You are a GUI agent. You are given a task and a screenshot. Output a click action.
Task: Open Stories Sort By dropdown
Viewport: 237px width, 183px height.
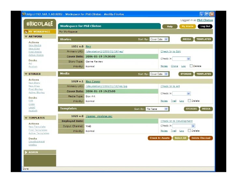point(159,39)
